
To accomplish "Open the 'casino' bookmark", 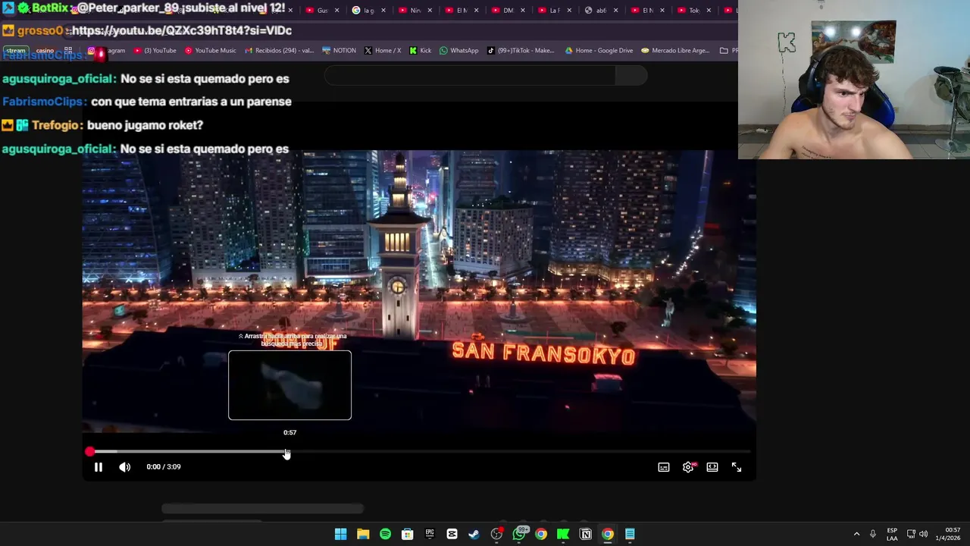I will click(45, 51).
